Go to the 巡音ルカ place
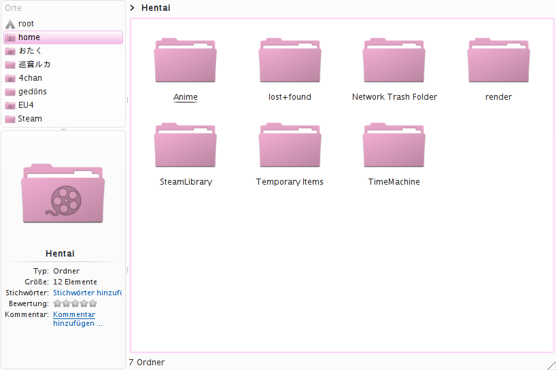Screen dimensions: 556x370 coord(63,64)
